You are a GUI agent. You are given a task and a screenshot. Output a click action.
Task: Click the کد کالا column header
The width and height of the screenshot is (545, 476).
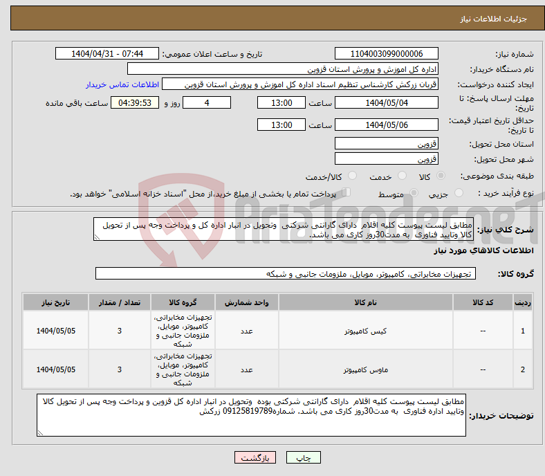(x=483, y=302)
